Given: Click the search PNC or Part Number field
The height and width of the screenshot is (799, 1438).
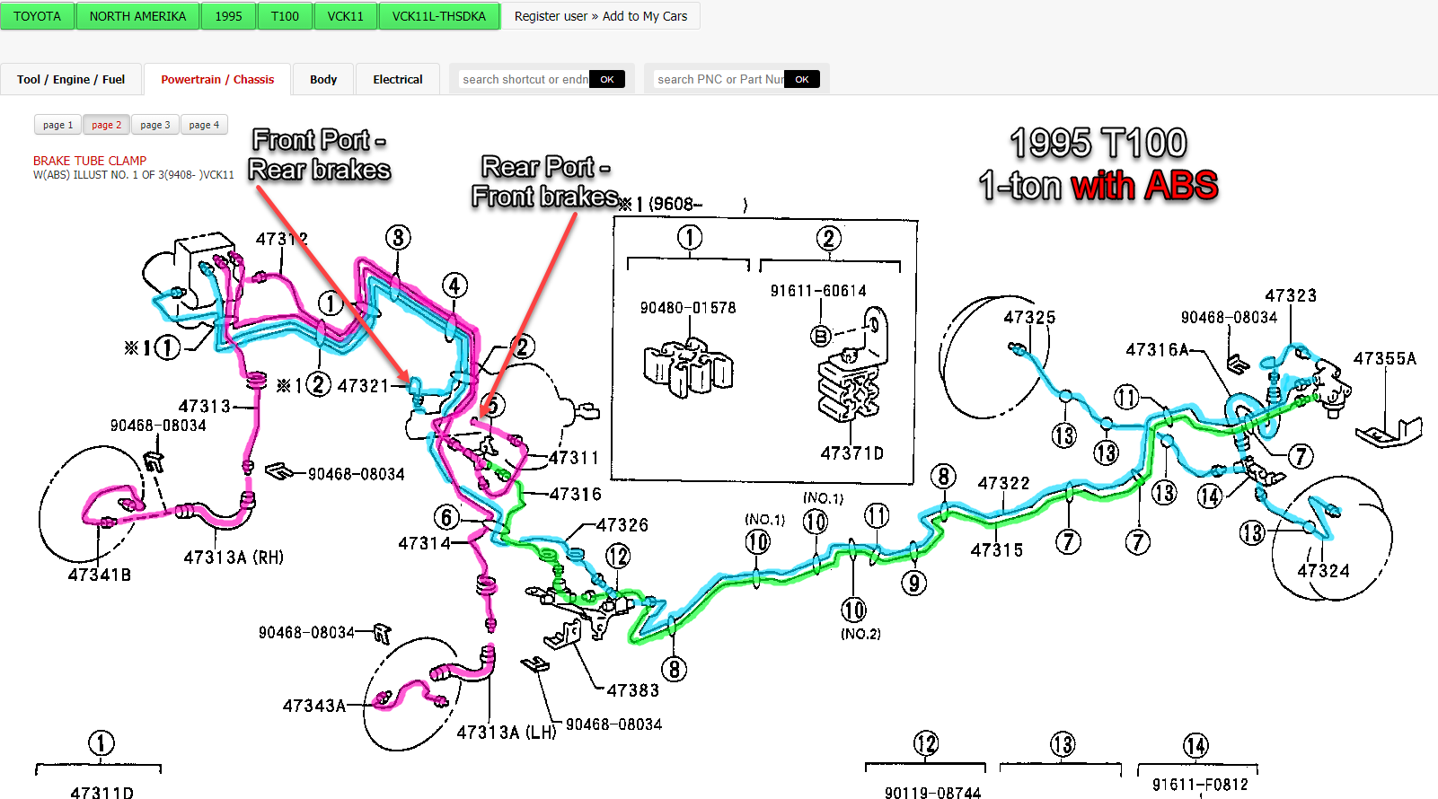Looking at the screenshot, I should tap(719, 79).
